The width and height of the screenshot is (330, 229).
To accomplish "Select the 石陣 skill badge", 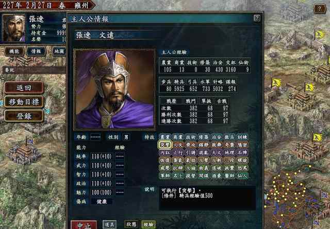I will (242, 152).
